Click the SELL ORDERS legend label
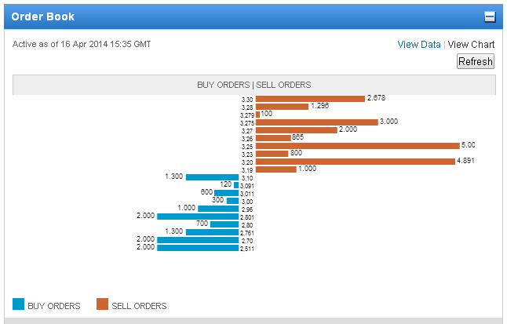 coord(139,306)
